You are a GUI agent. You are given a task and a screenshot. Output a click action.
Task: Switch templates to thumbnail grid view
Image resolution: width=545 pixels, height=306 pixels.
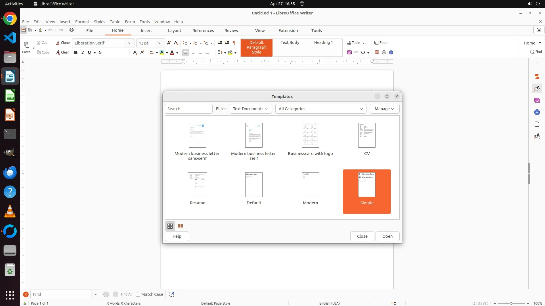[x=170, y=226]
